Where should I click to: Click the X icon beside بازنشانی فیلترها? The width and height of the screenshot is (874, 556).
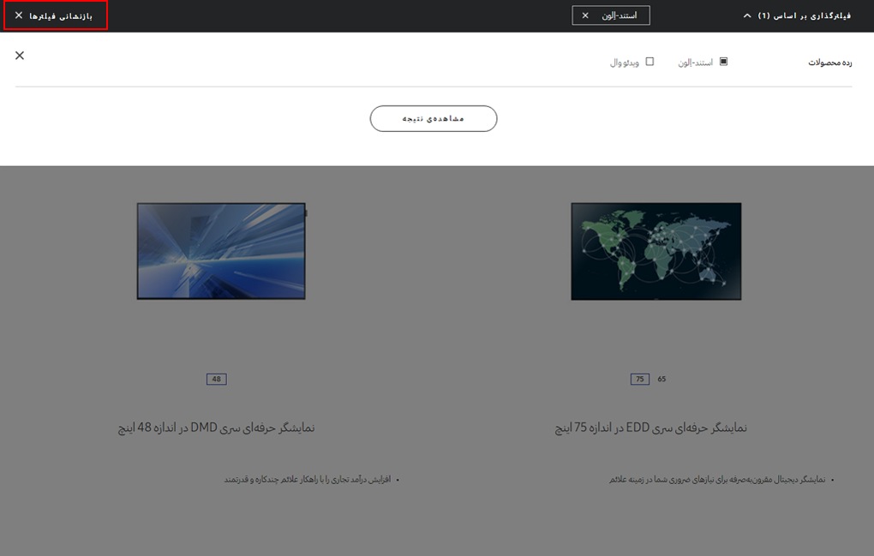pos(19,15)
